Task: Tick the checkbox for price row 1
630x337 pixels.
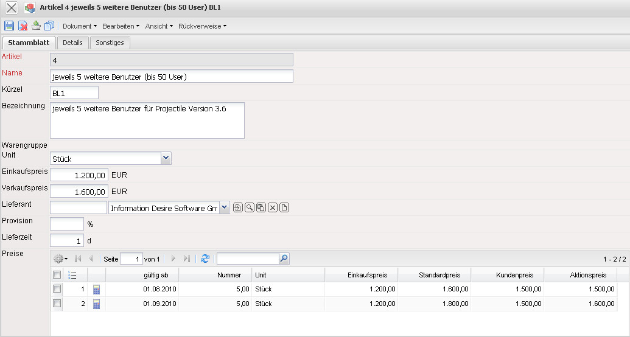Action: (57, 288)
